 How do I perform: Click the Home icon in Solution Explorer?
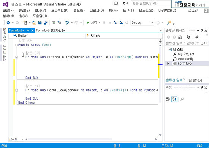tap(180, 37)
